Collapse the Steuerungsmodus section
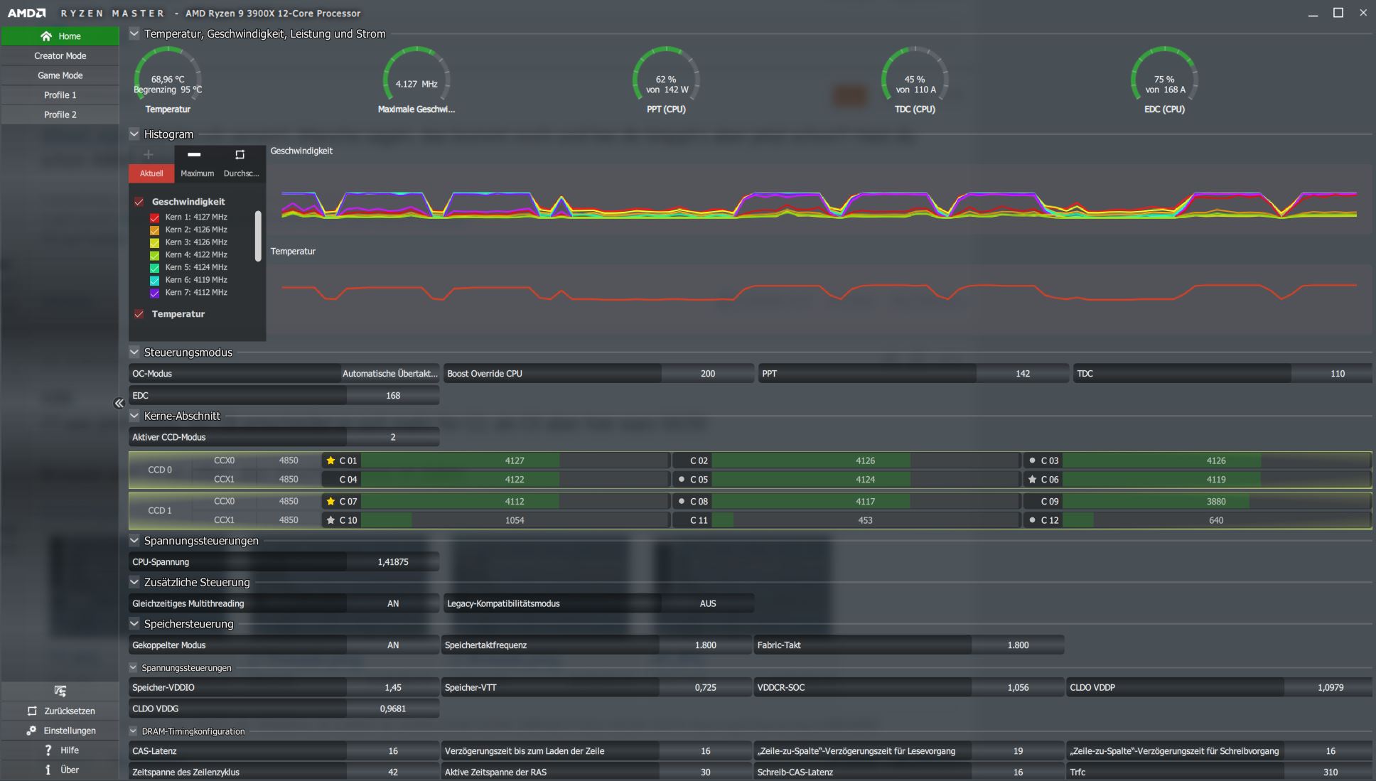This screenshot has height=781, width=1376. pyautogui.click(x=134, y=352)
